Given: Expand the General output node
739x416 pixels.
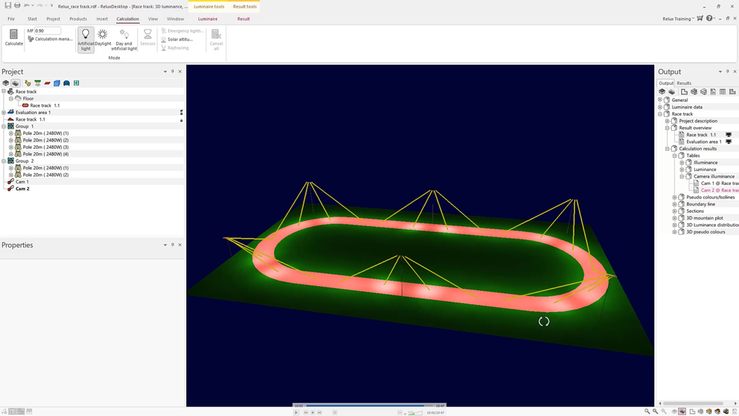Looking at the screenshot, I should (x=660, y=100).
